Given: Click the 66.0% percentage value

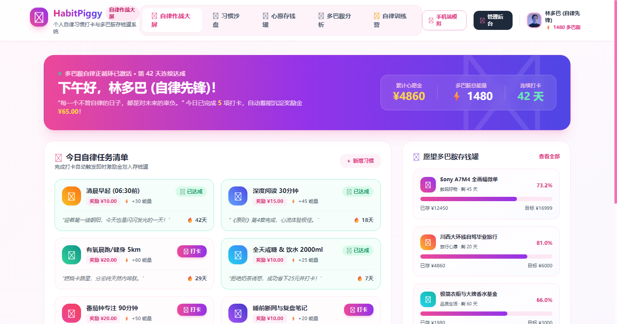Looking at the screenshot, I should point(544,300).
